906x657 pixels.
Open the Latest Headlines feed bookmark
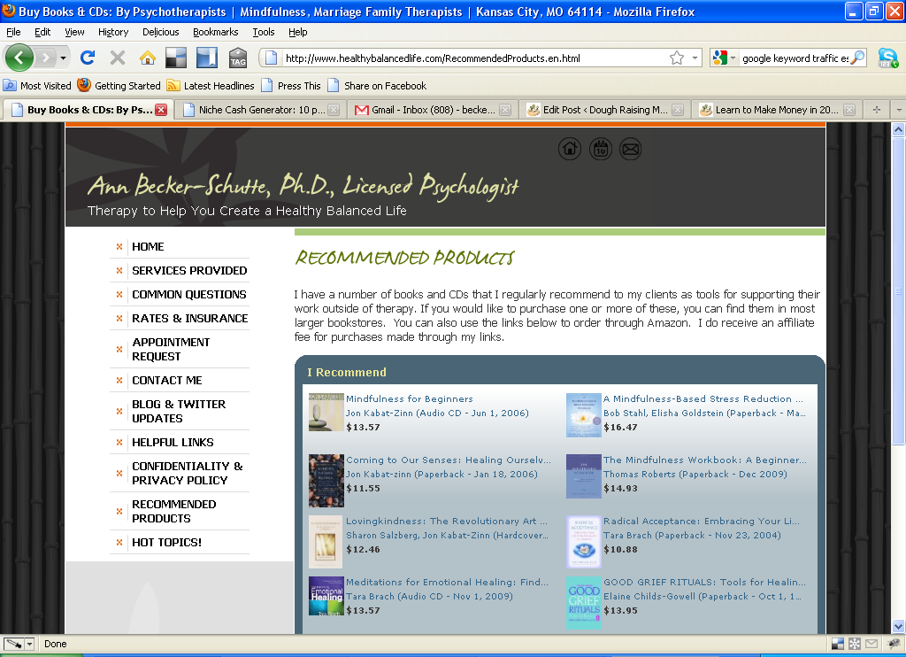coord(211,86)
